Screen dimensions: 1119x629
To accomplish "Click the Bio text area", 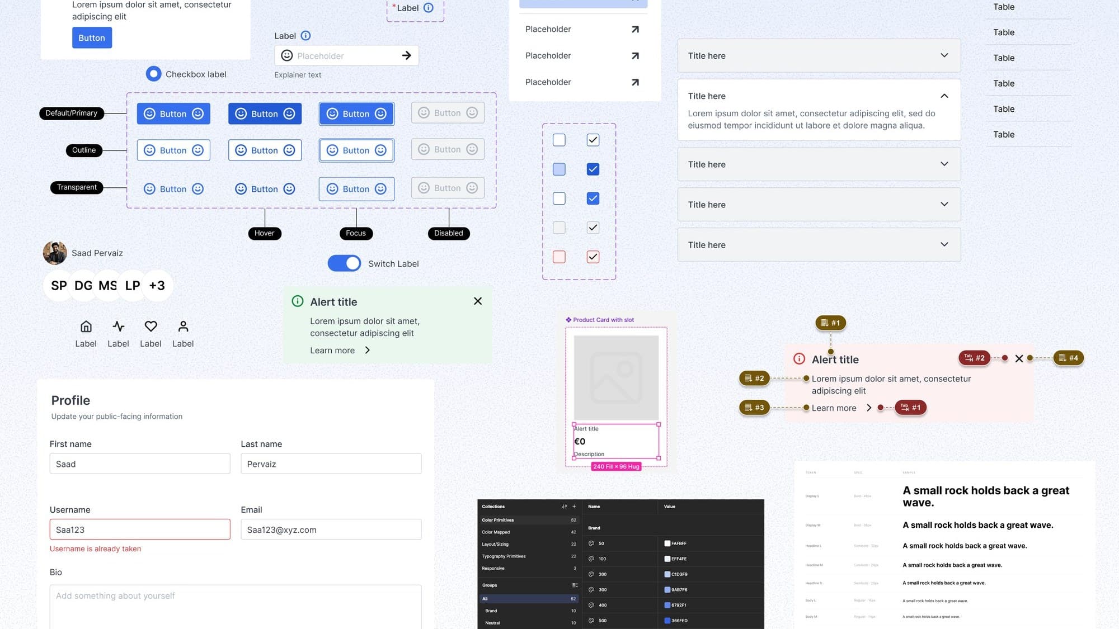I will [x=236, y=607].
